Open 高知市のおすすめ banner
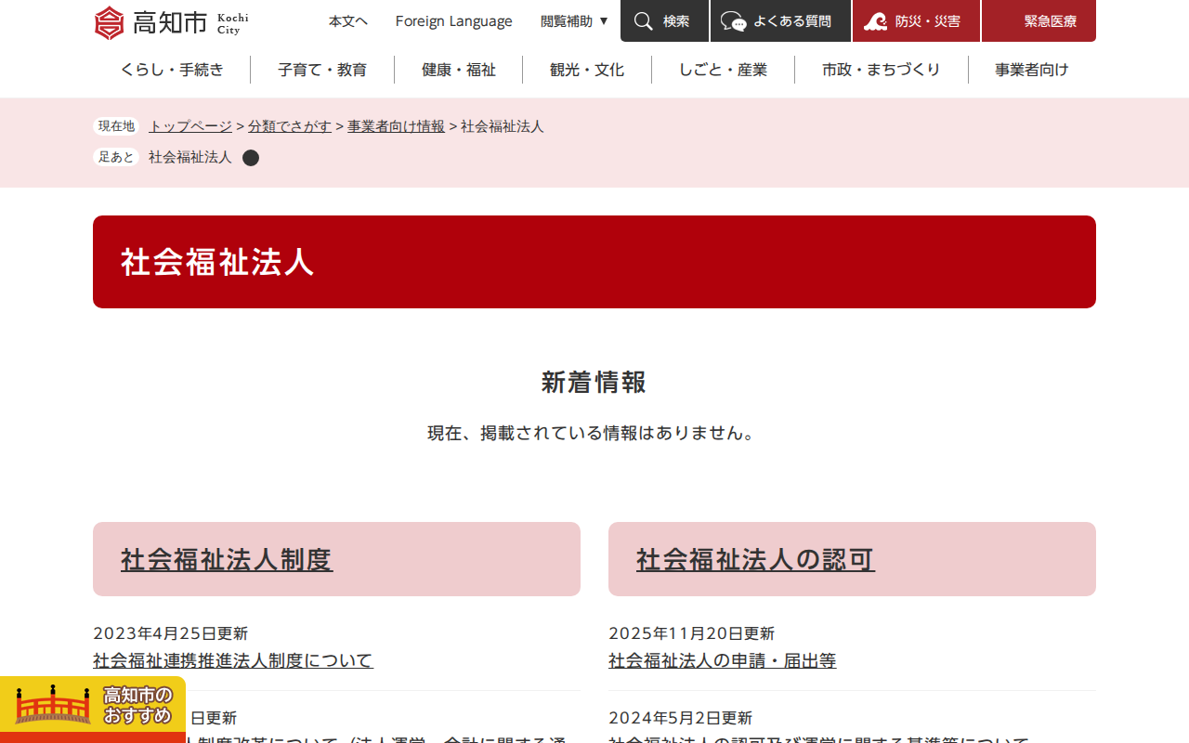The image size is (1189, 743). 93,706
